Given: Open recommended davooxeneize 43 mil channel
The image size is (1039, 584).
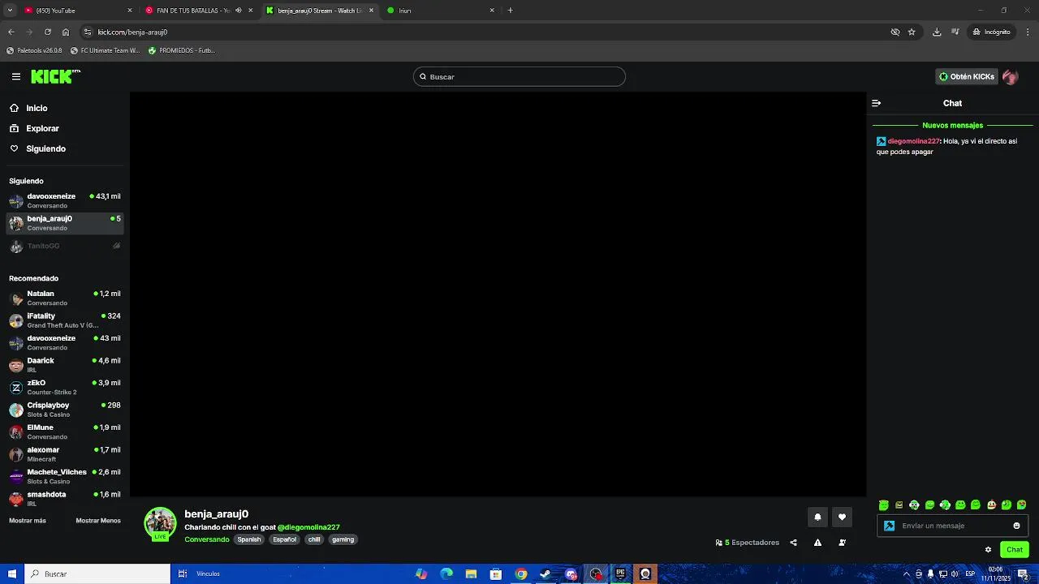Looking at the screenshot, I should (x=65, y=342).
